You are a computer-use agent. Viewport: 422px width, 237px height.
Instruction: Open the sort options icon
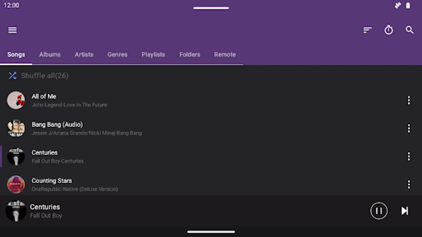367,30
